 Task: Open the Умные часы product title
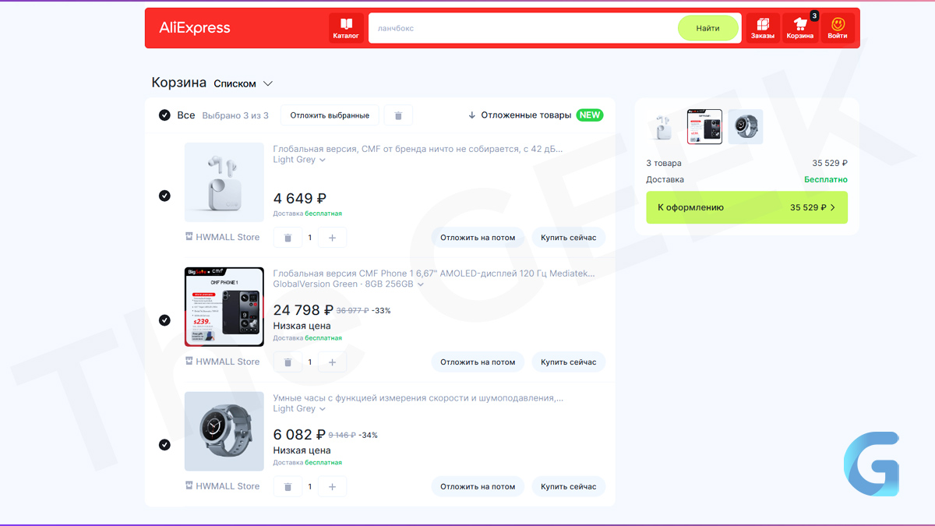coord(418,398)
